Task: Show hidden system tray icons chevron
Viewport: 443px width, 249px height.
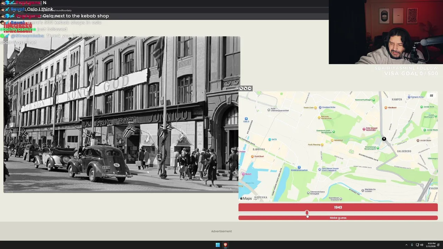Action: pyautogui.click(x=407, y=245)
